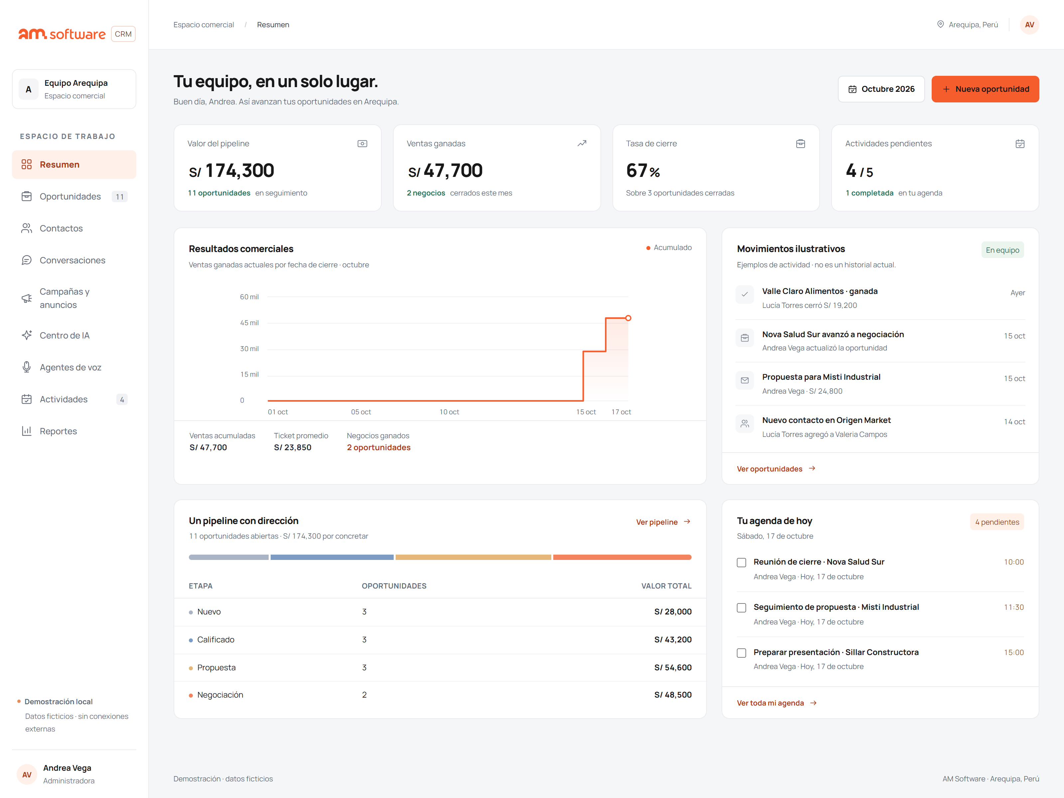
Task: Open the Andrea Vega account menu in the sidebar
Action: pyautogui.click(x=74, y=774)
